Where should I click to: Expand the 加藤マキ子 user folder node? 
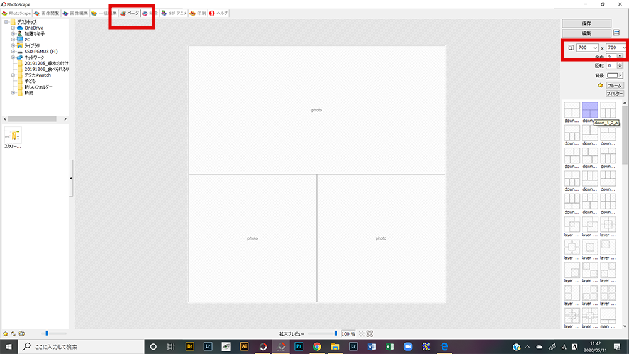pos(13,34)
